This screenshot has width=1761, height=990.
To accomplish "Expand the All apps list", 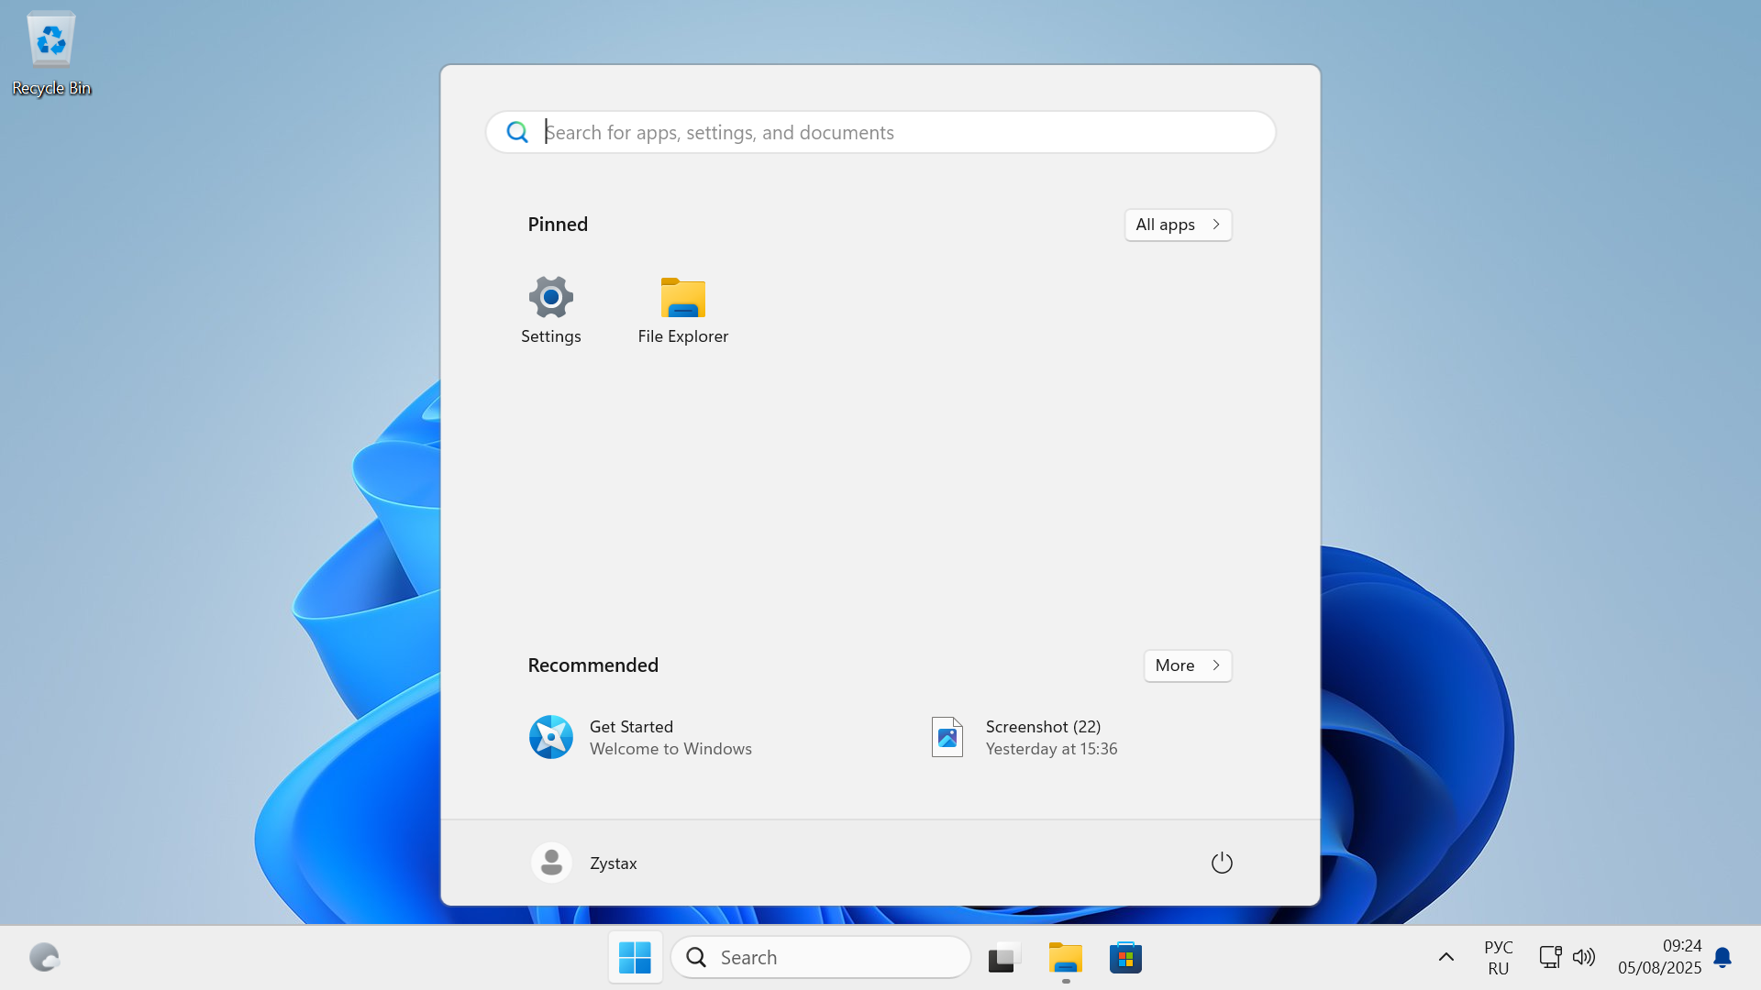I will pos(1178,225).
